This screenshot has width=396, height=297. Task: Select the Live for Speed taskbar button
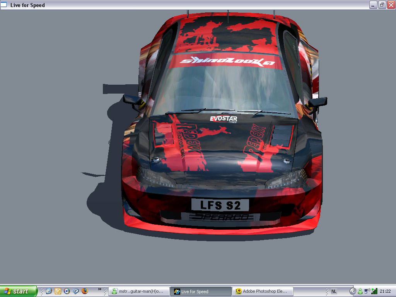coord(201,292)
